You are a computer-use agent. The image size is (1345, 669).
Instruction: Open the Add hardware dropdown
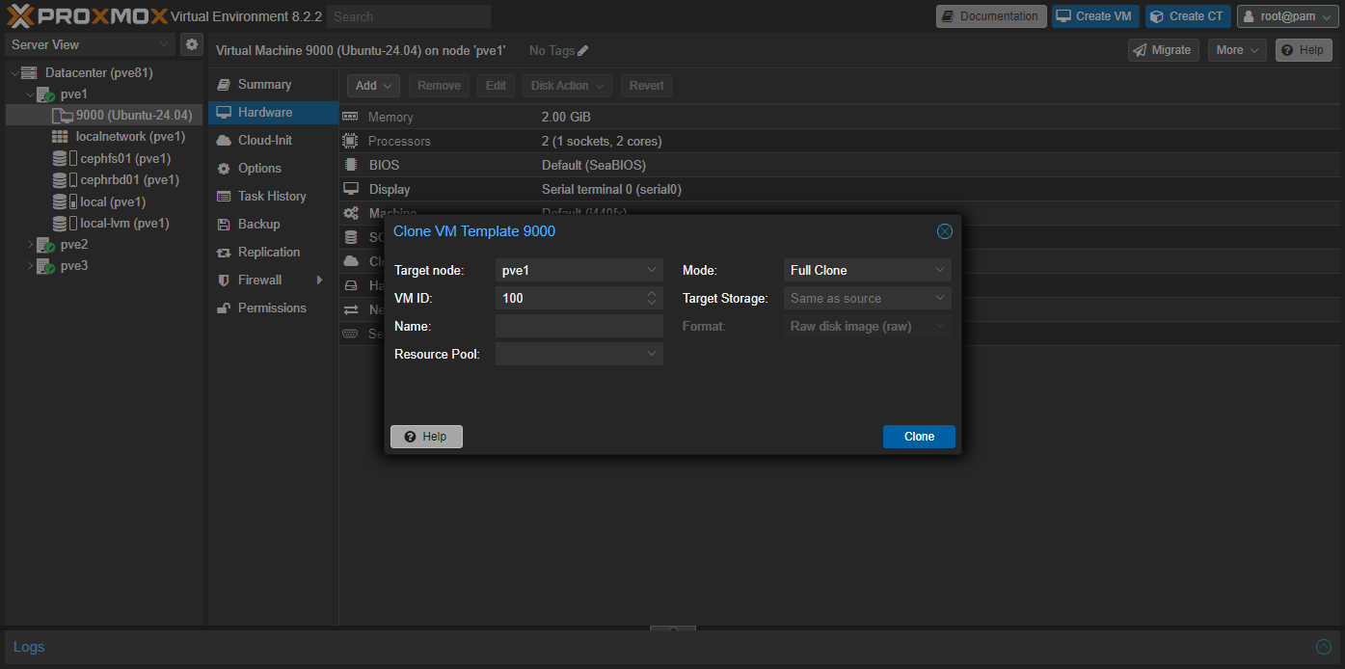coord(373,86)
